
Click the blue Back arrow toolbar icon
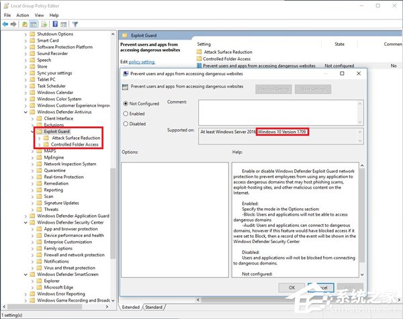(5, 24)
